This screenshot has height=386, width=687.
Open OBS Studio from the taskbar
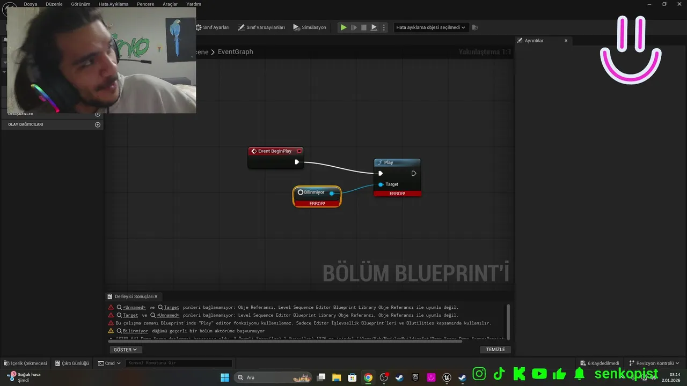tap(384, 377)
